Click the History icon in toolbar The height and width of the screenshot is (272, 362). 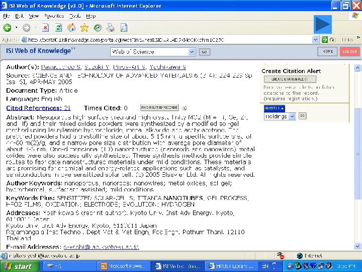[x=98, y=28]
